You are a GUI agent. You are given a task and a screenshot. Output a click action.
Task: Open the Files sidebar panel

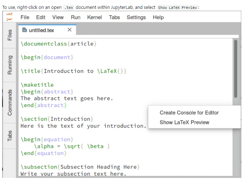10,35
